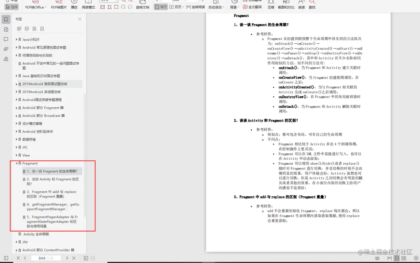Open the comments sidebar panel icon

(6, 39)
